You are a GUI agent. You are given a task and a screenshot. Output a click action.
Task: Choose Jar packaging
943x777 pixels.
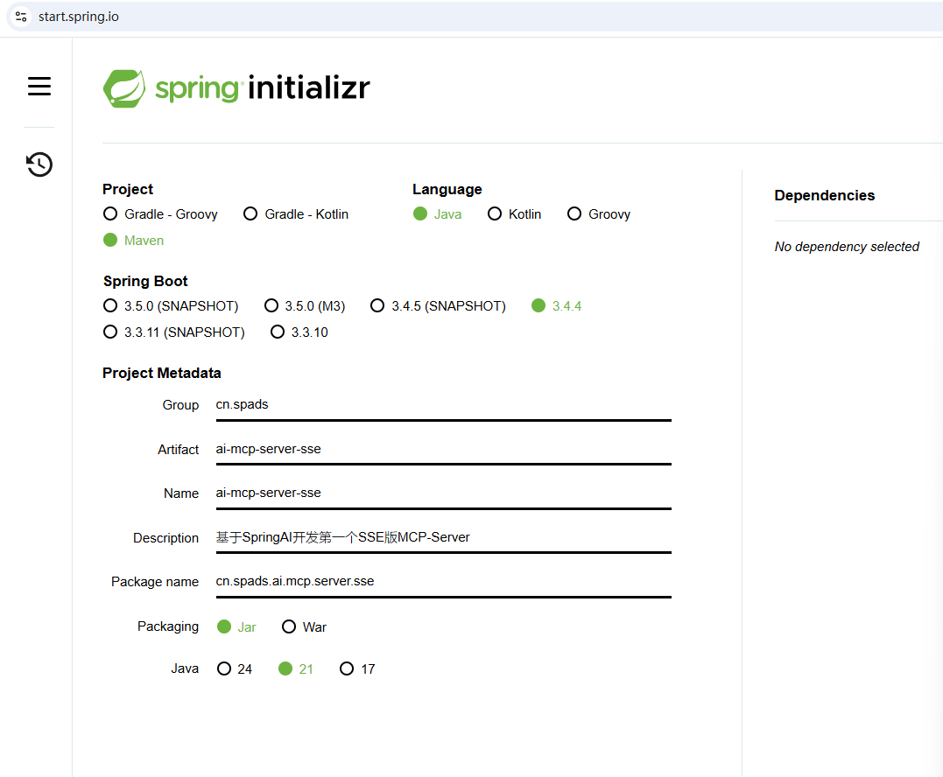236,626
